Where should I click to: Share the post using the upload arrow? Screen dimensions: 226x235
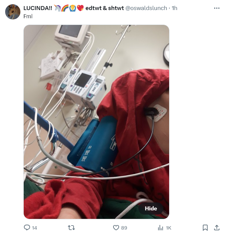tap(217, 227)
